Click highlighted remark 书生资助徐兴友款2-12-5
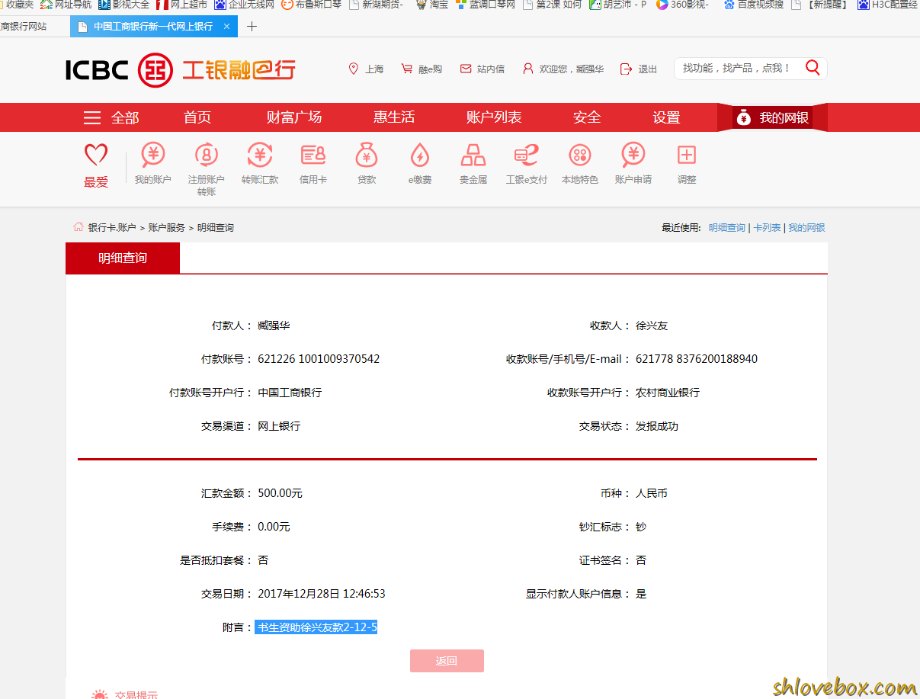Screen dimensions: 920x699 coord(316,627)
